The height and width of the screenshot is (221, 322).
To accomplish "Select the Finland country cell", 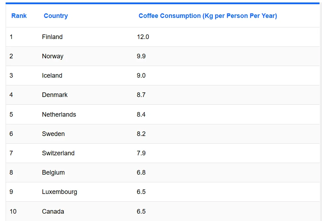I will point(52,37).
